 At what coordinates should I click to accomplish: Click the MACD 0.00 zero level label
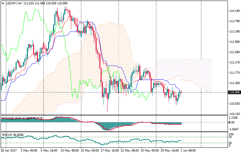[232, 122]
